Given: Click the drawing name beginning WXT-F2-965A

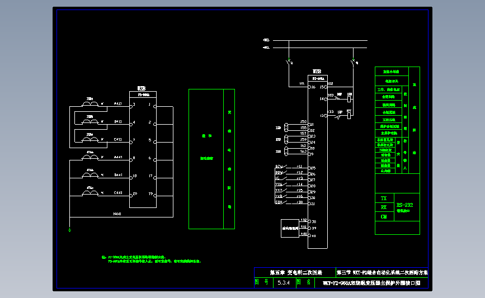Looking at the screenshot, I should (x=371, y=283).
